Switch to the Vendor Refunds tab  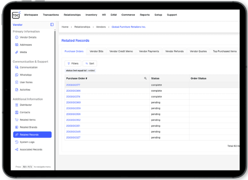pos(174,51)
